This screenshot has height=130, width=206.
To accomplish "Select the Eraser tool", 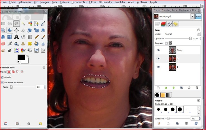I will click(x=3, y=44).
